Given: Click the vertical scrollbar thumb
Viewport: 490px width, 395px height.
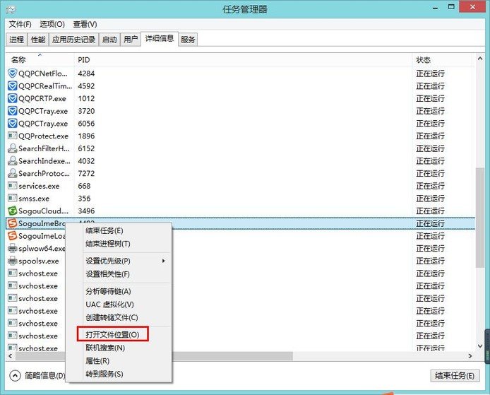Looking at the screenshot, I should (x=480, y=218).
